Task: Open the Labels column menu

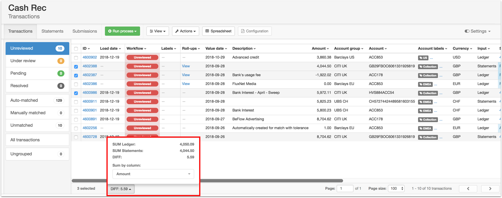Action: 169,48
